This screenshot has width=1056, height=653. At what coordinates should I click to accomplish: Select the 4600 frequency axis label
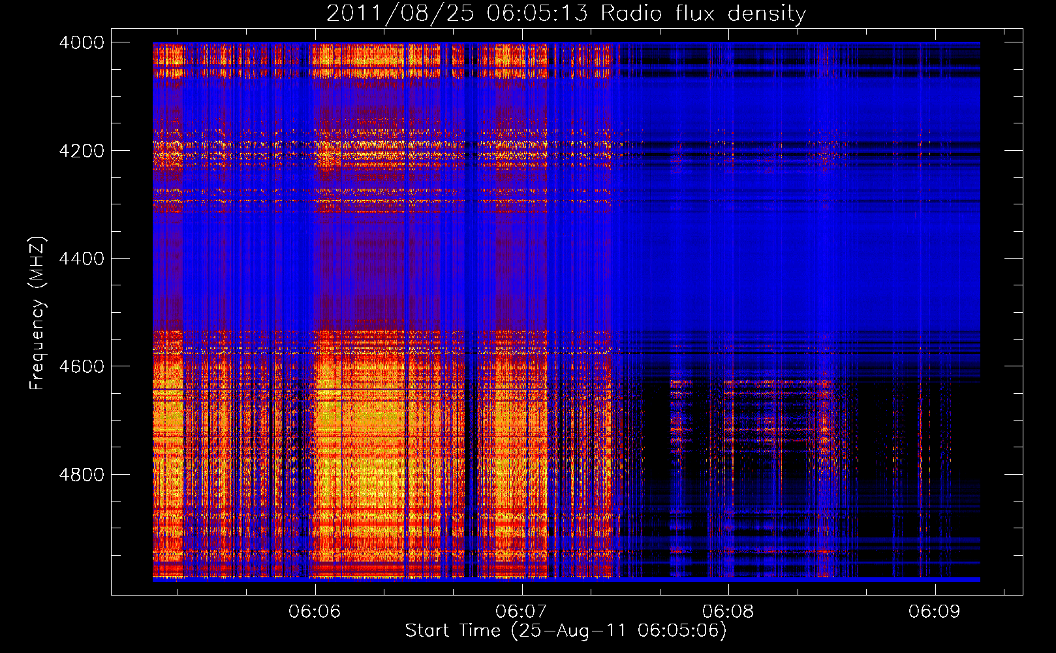click(82, 366)
